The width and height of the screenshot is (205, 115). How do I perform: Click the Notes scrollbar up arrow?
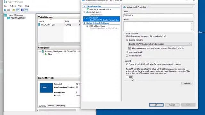(192, 23)
